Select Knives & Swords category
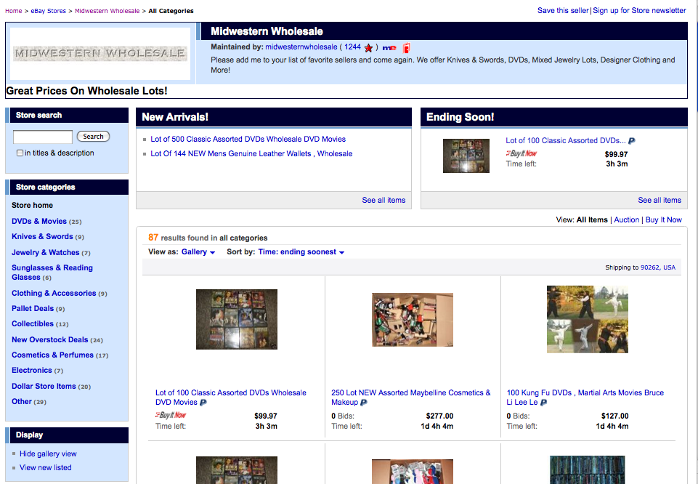The width and height of the screenshot is (698, 484). click(x=42, y=236)
